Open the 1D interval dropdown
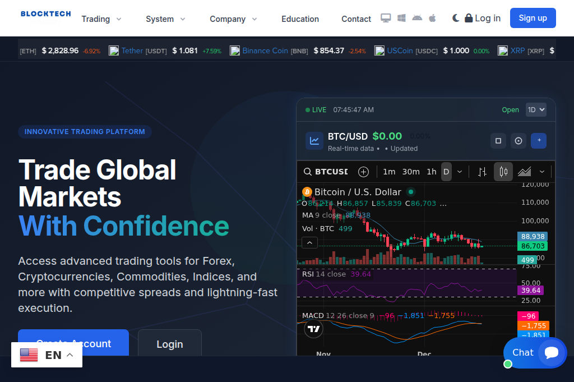The image size is (574, 382). (x=535, y=109)
